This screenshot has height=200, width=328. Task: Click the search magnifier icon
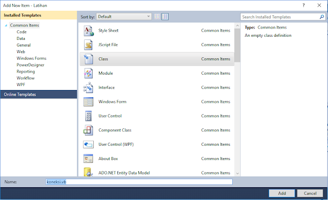(322, 17)
